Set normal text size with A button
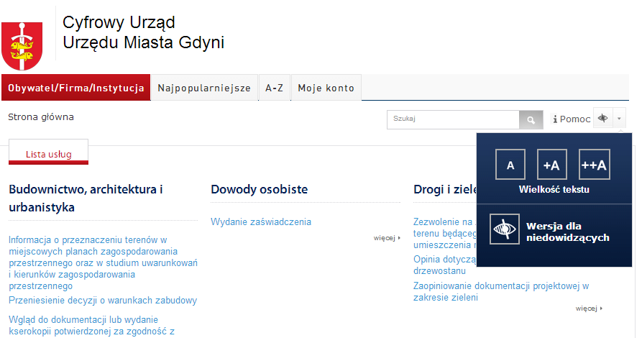This screenshot has width=642, height=338. (x=510, y=165)
